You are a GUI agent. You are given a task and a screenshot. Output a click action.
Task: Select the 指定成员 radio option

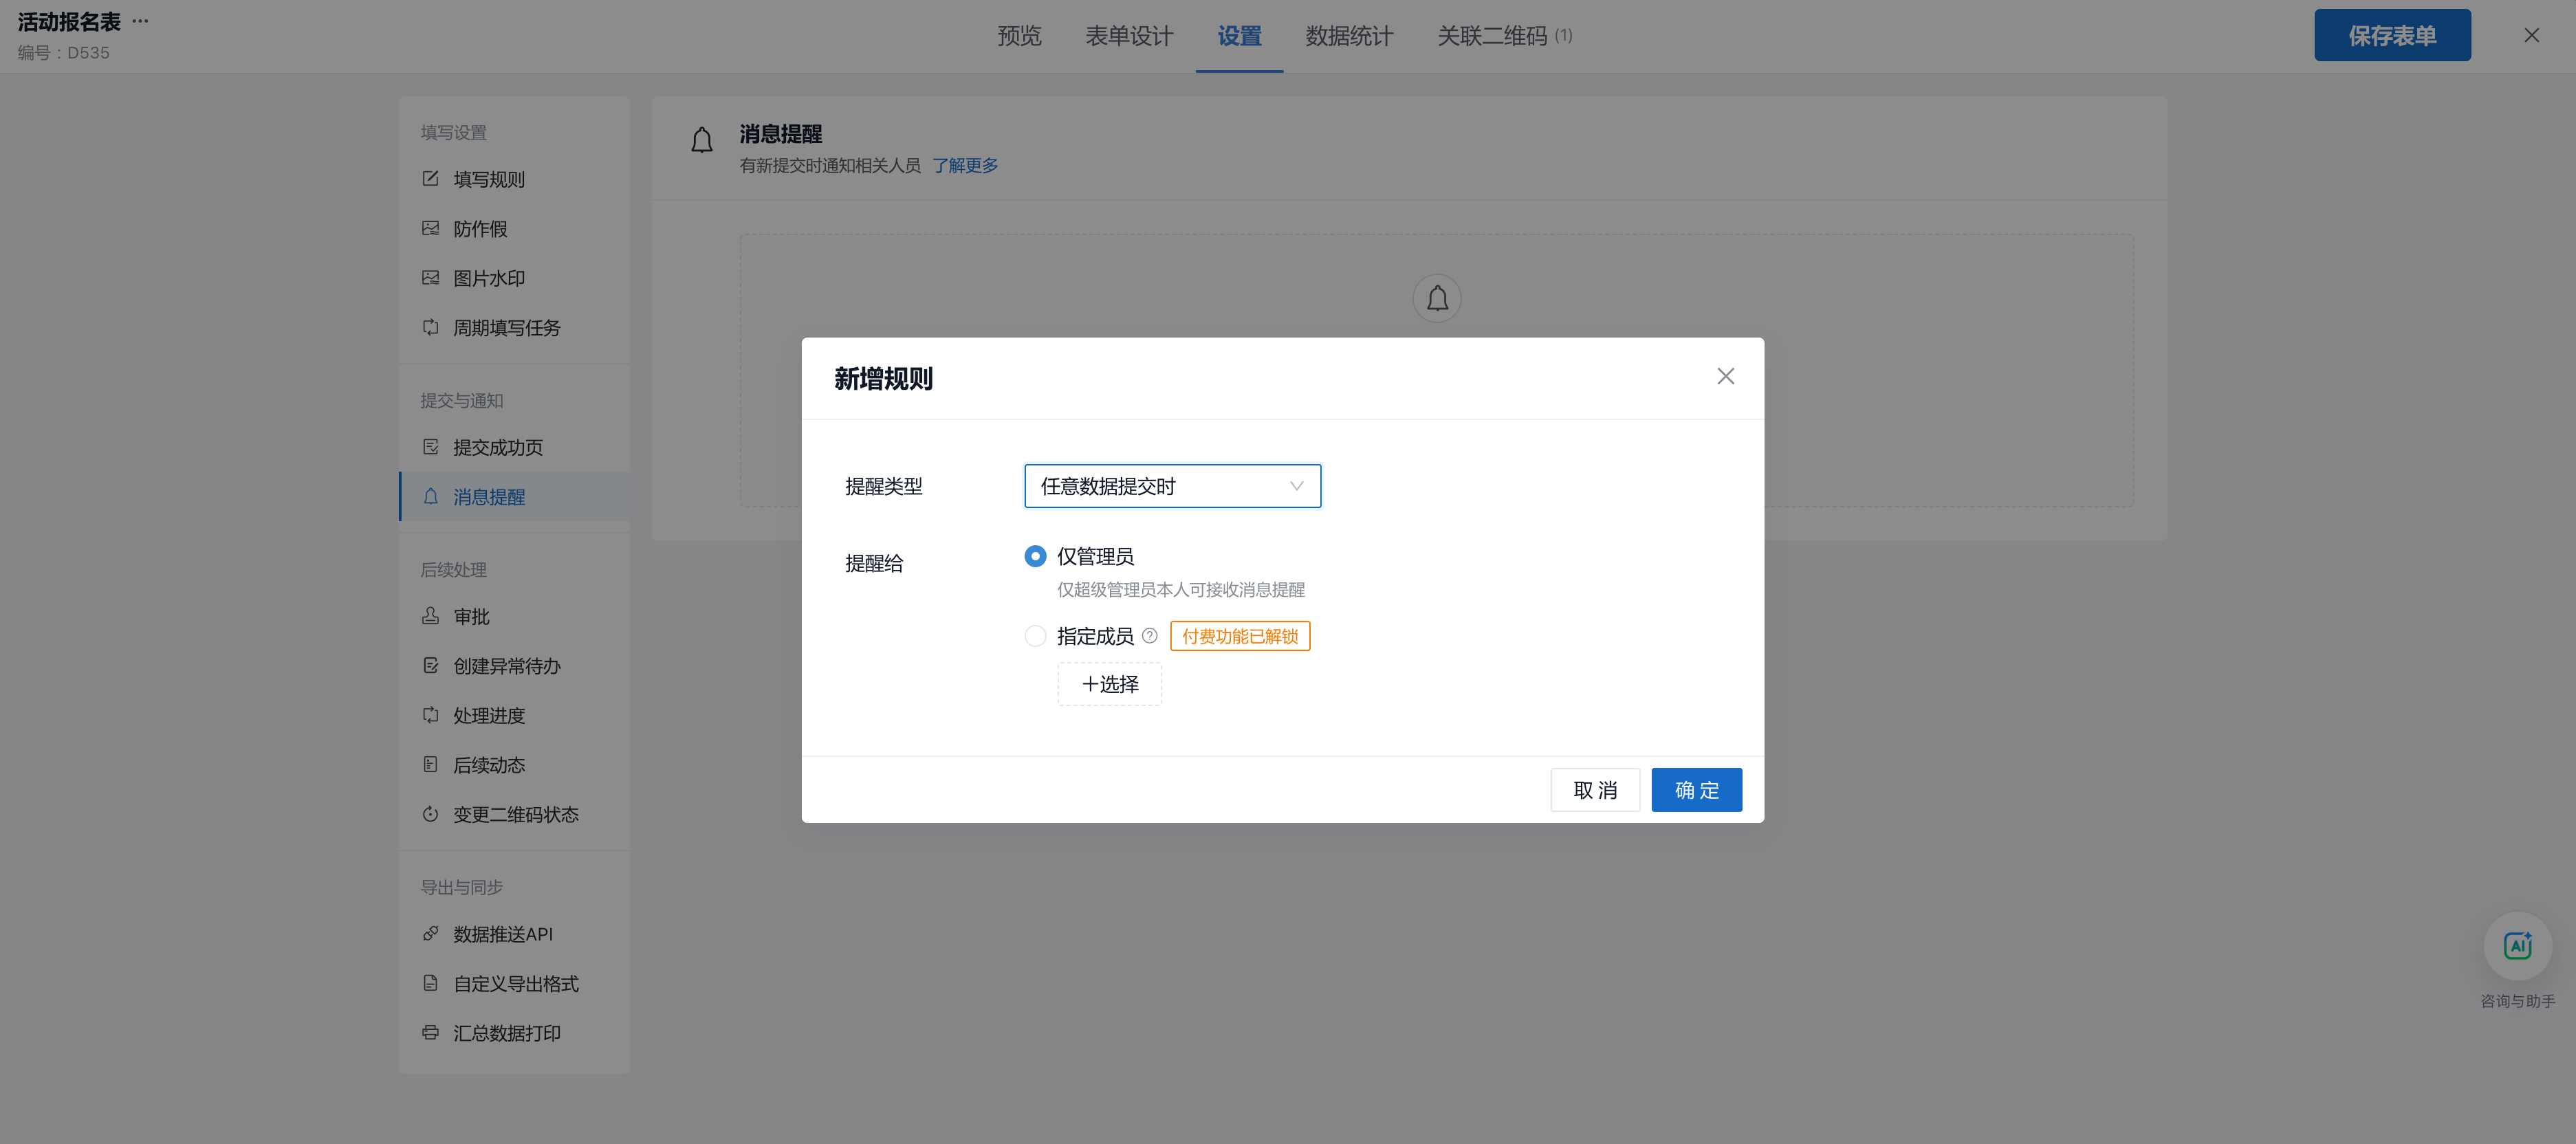(x=1035, y=636)
